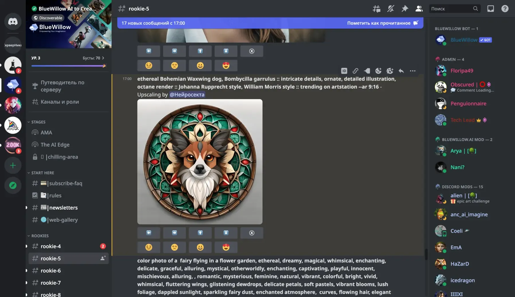
Task: Collapse the ROOKIES category
Action: click(x=38, y=236)
